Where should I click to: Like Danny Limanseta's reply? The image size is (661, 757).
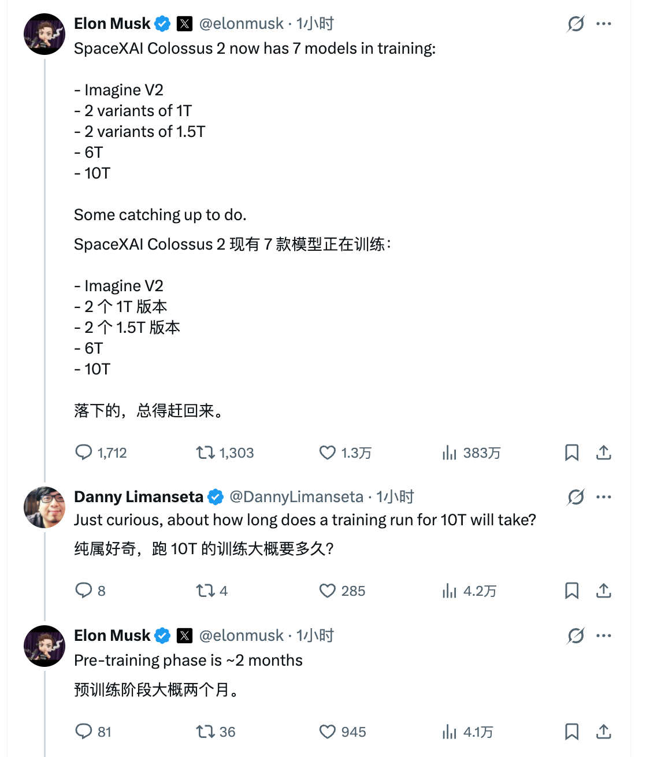click(328, 591)
